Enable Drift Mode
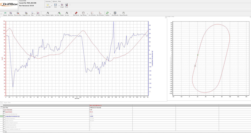Screen dimensions: 251x133 (x=76, y=14)
